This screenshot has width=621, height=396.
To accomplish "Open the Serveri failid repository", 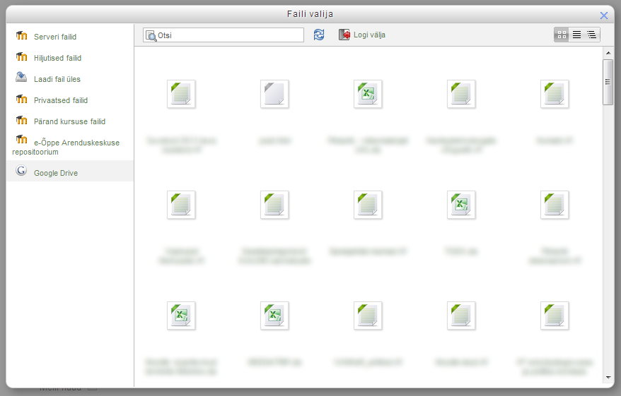I will click(x=55, y=37).
